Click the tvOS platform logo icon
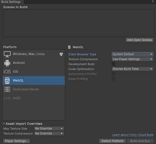The image size is (156, 144). [7, 98]
